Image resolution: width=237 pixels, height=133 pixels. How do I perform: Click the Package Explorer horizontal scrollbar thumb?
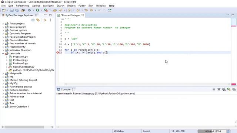[24, 127]
